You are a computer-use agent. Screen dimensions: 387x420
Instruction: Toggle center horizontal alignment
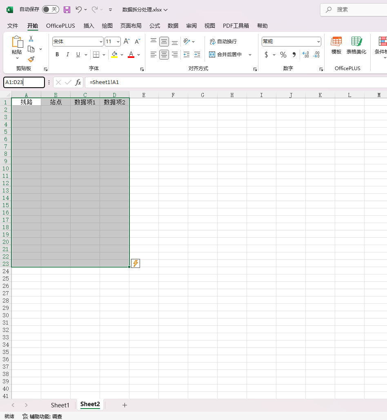pos(164,55)
